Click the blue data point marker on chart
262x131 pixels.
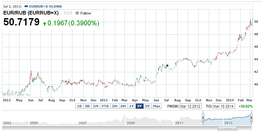point(167,66)
